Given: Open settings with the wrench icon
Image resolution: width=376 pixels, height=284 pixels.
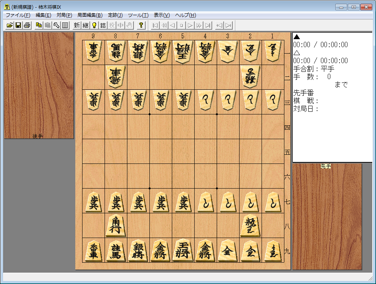Looking at the screenshot, I should point(56,25).
